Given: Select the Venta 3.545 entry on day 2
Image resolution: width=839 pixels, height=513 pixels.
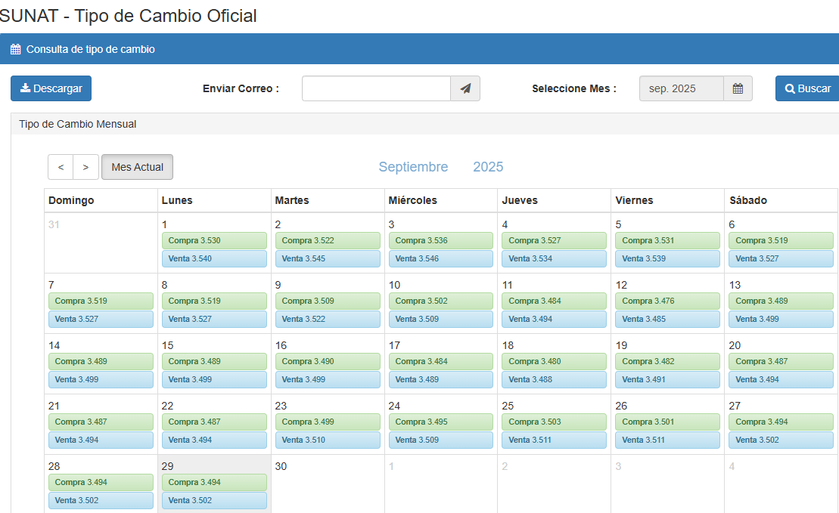Looking at the screenshot, I should [328, 258].
